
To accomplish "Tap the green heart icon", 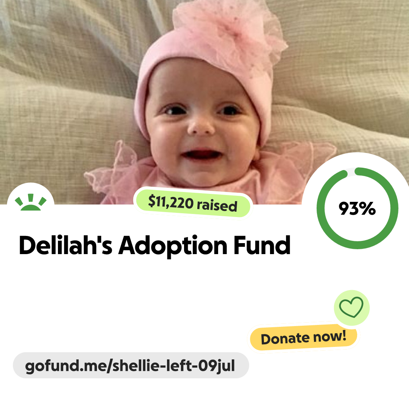I will tap(351, 307).
